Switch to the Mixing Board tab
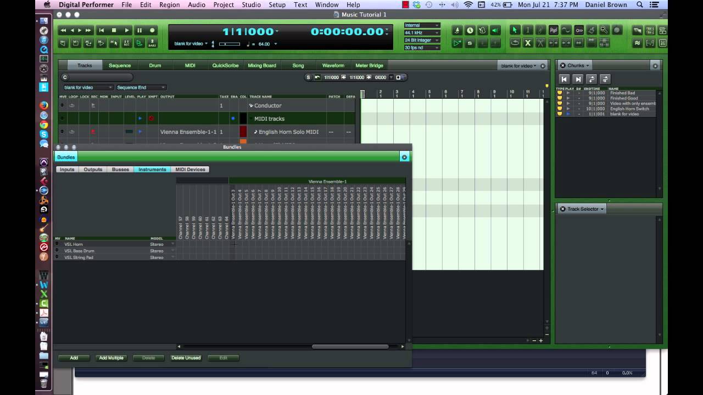Screen dimensions: 703x395 [262, 65]
